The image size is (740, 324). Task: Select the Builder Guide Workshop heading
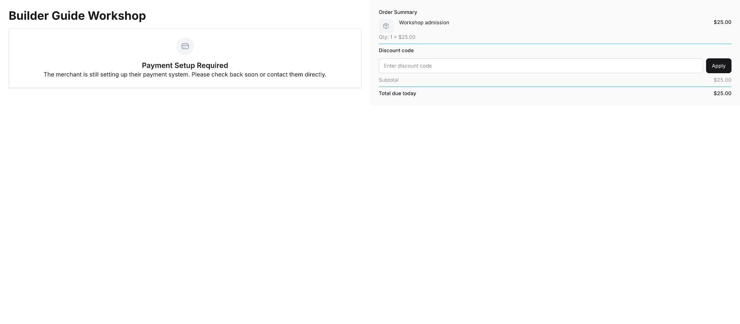click(x=77, y=16)
